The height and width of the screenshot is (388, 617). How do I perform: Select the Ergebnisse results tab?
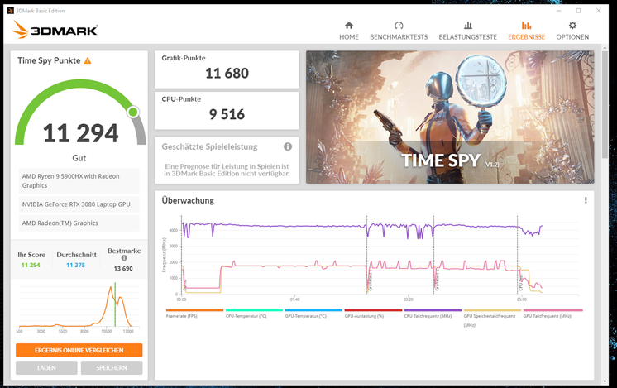point(527,26)
